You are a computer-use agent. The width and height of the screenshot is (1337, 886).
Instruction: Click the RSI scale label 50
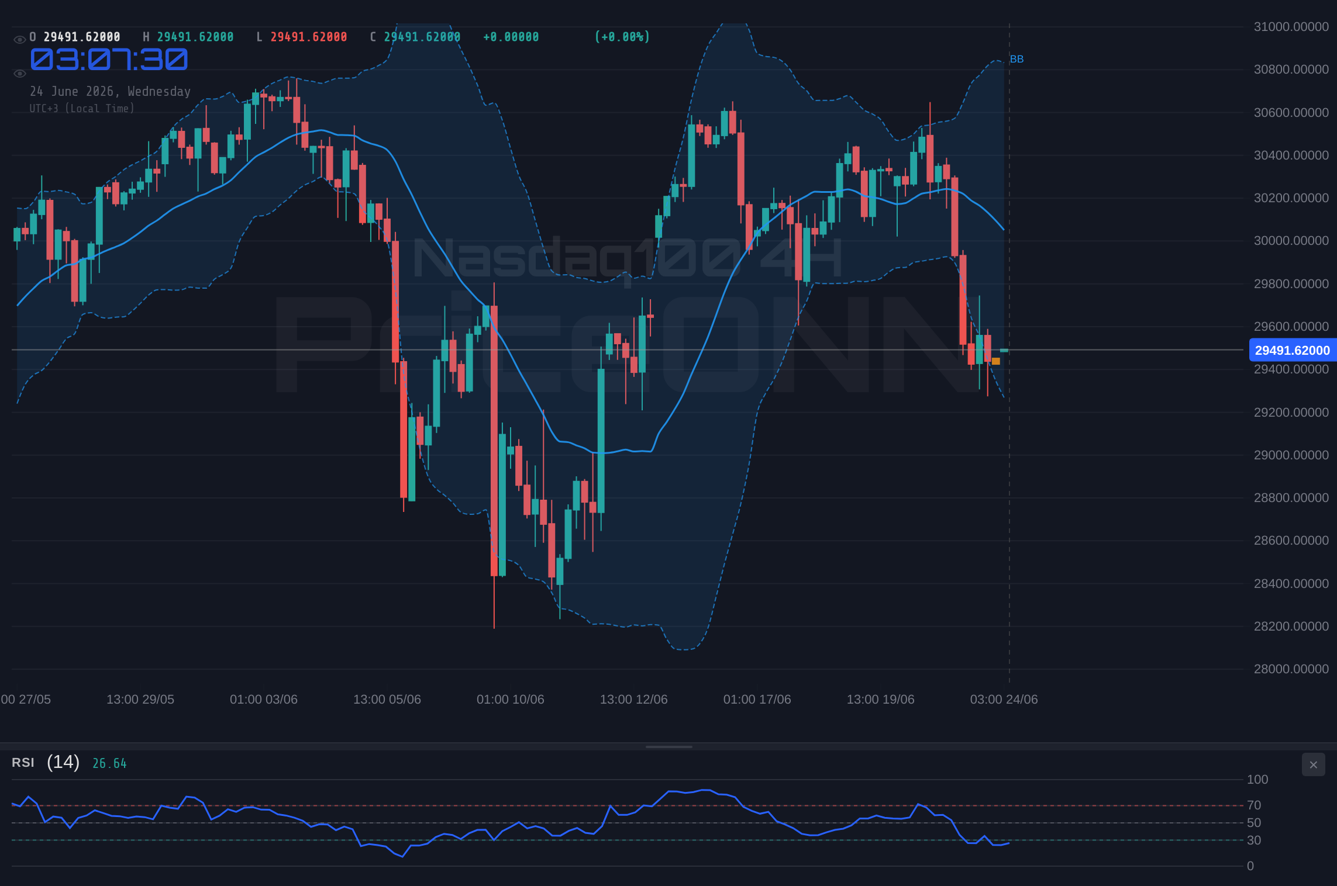point(1254,823)
